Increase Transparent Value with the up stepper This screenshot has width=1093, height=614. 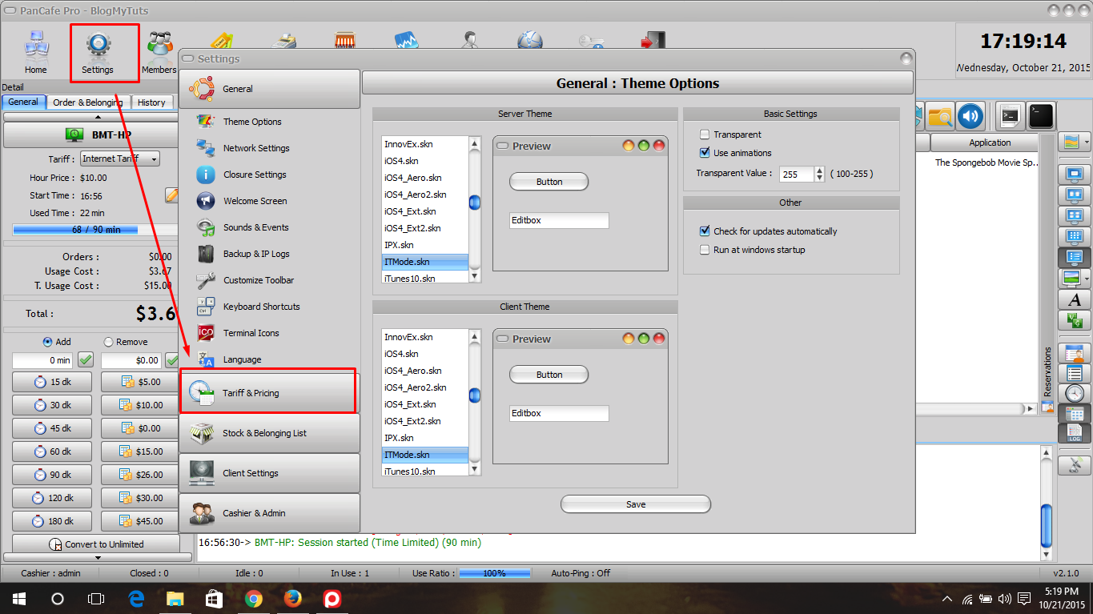coord(819,169)
